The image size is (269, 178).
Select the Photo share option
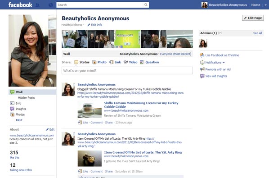[99, 62]
